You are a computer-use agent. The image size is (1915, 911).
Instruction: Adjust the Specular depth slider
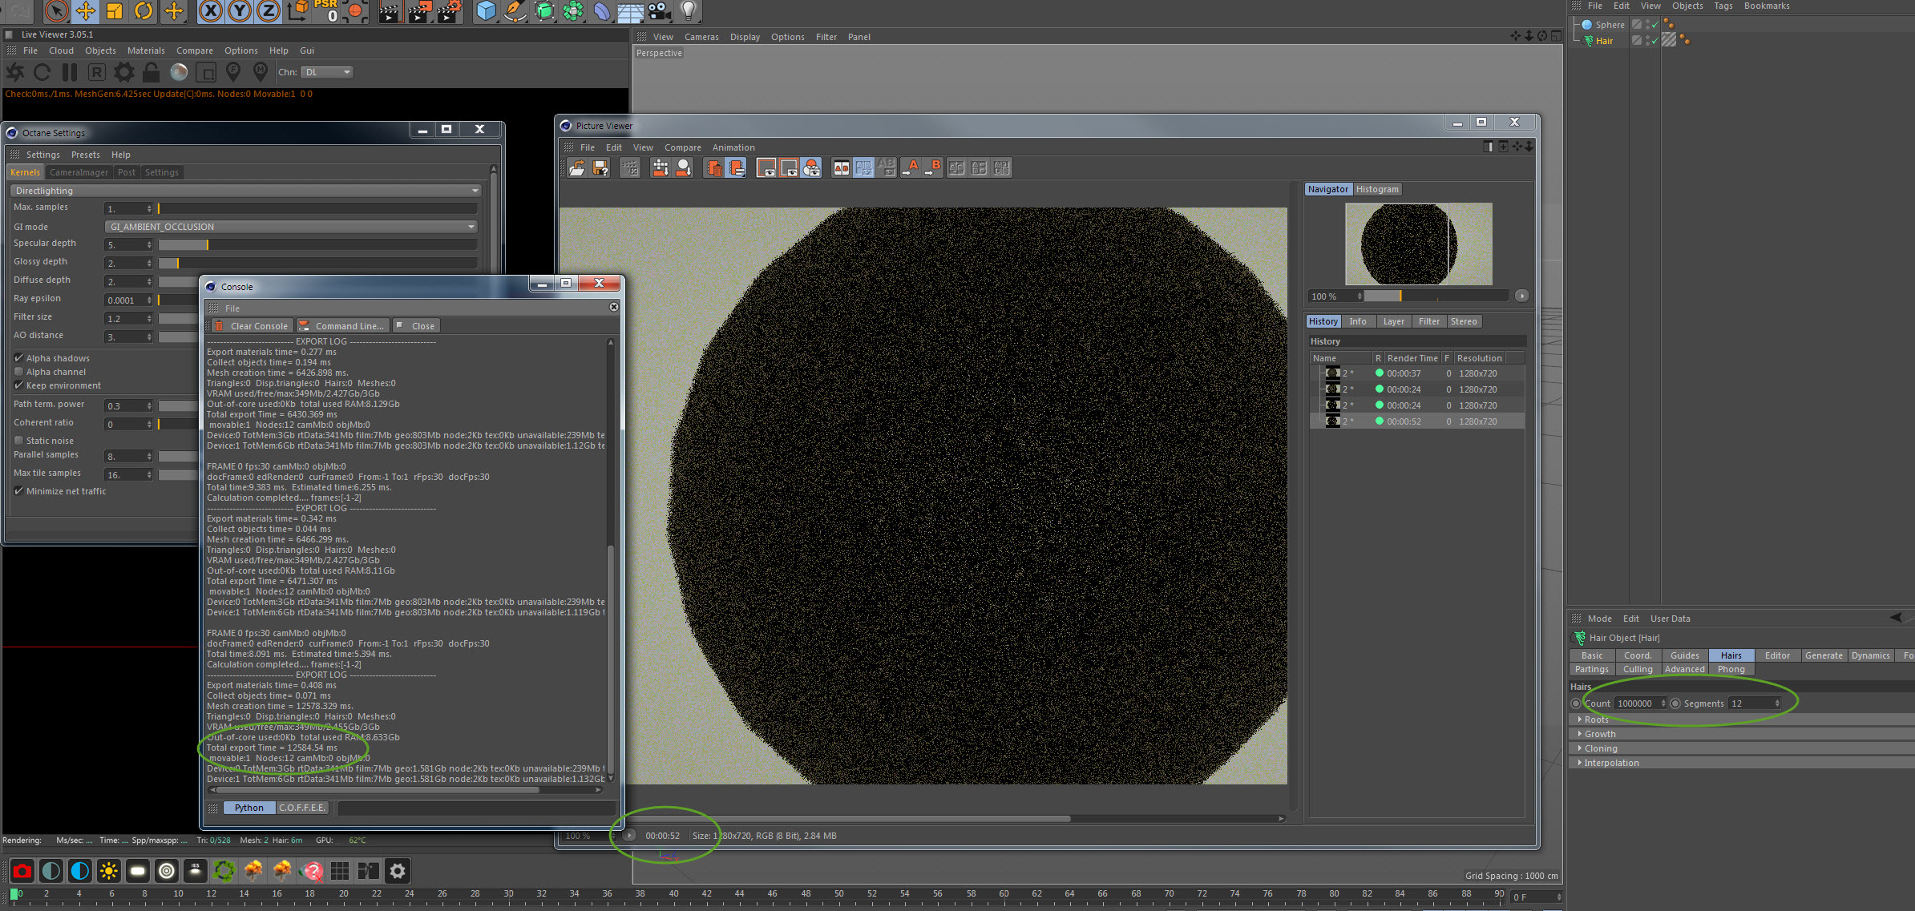(x=207, y=244)
